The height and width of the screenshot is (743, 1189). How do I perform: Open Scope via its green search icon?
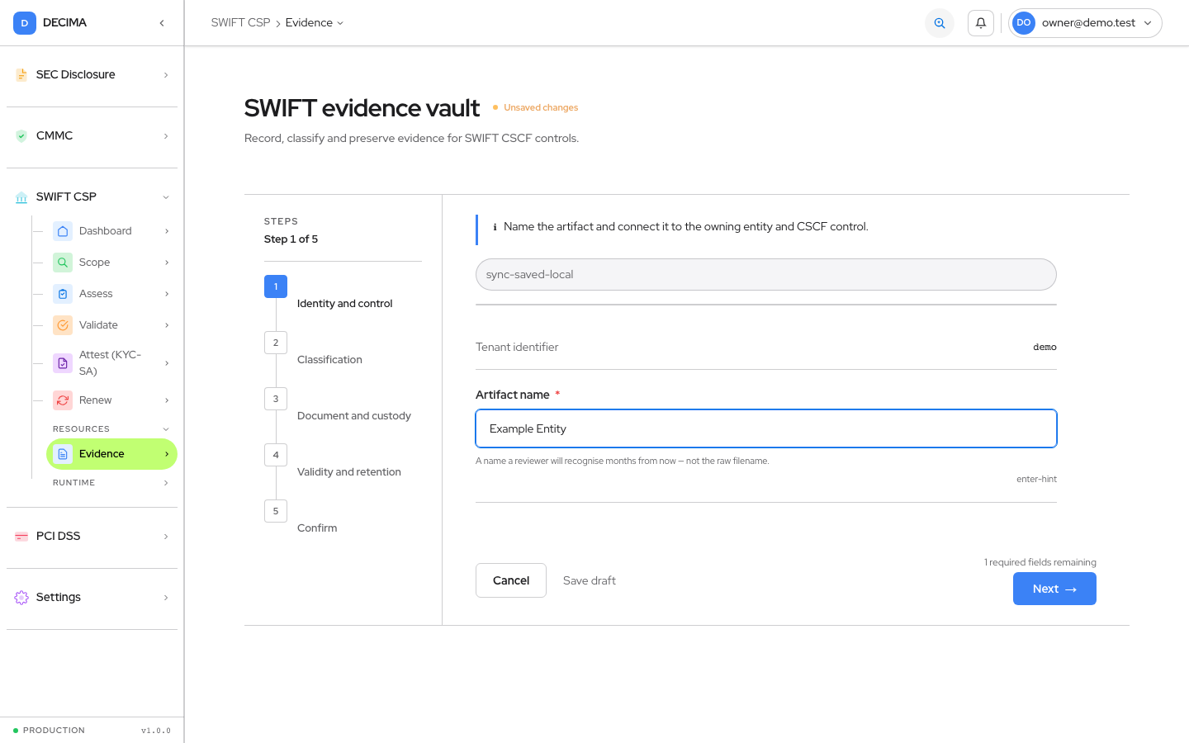[63, 263]
